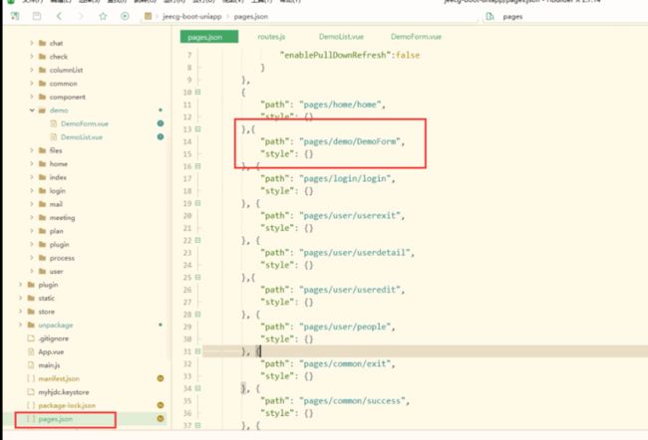The width and height of the screenshot is (648, 440).
Task: Click the pages.json bracket icon in tree
Action: point(31,418)
